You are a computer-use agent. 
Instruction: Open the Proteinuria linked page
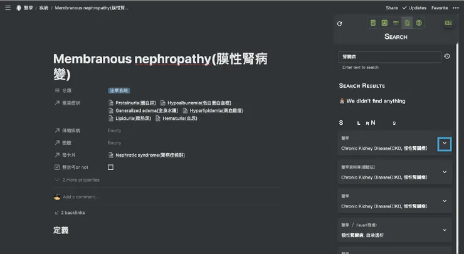pyautogui.click(x=132, y=103)
